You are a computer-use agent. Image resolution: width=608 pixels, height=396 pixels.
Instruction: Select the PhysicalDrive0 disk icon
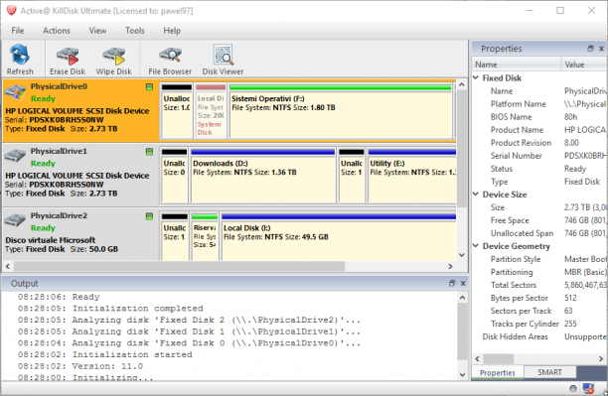[15, 92]
